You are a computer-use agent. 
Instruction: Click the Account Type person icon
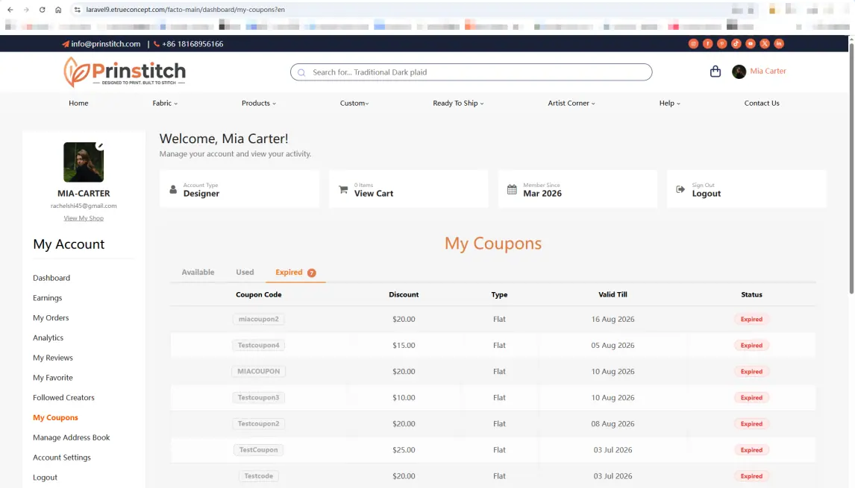click(173, 189)
